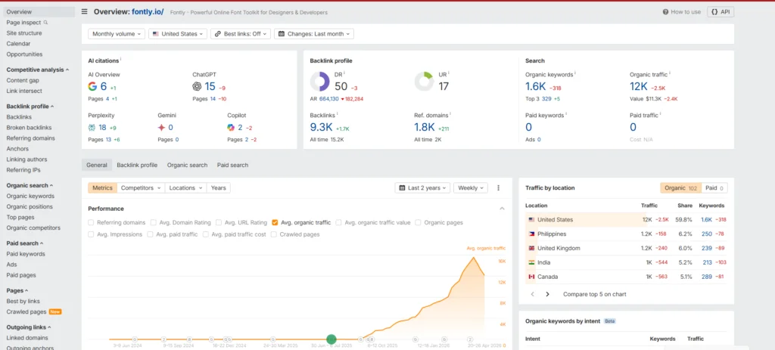Click the Perplexity logo icon

[x=92, y=127]
